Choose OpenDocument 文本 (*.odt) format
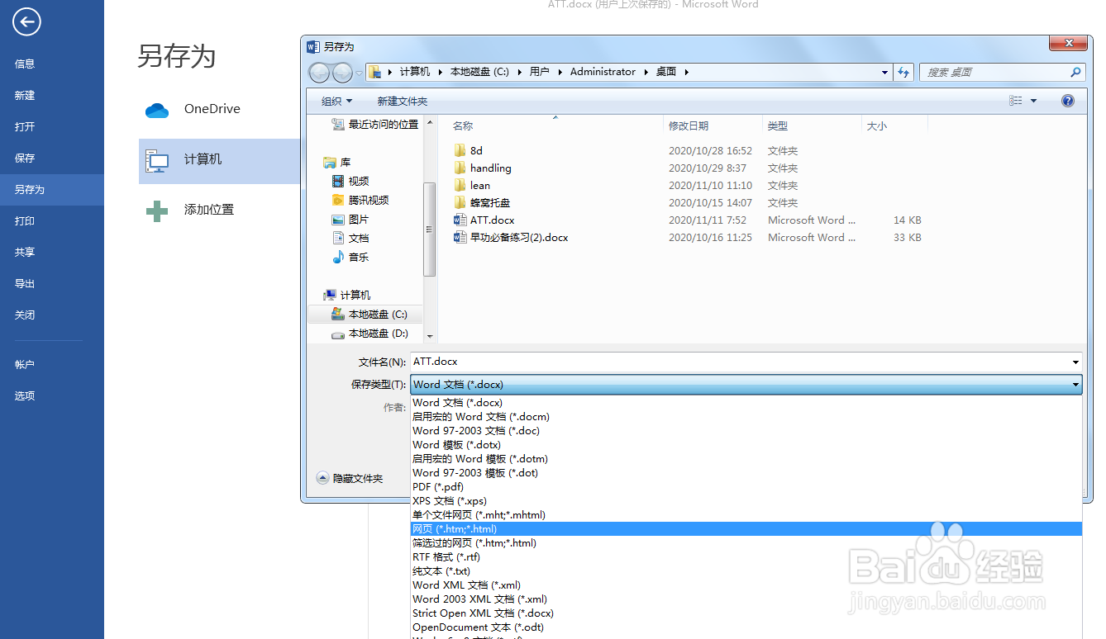1106x639 pixels. 478,627
